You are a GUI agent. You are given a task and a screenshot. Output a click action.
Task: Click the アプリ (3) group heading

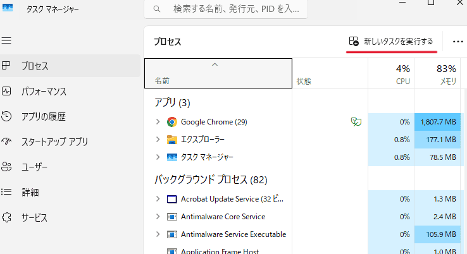pyautogui.click(x=172, y=102)
